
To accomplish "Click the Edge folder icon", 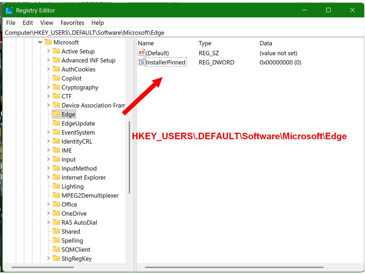I will (56, 114).
